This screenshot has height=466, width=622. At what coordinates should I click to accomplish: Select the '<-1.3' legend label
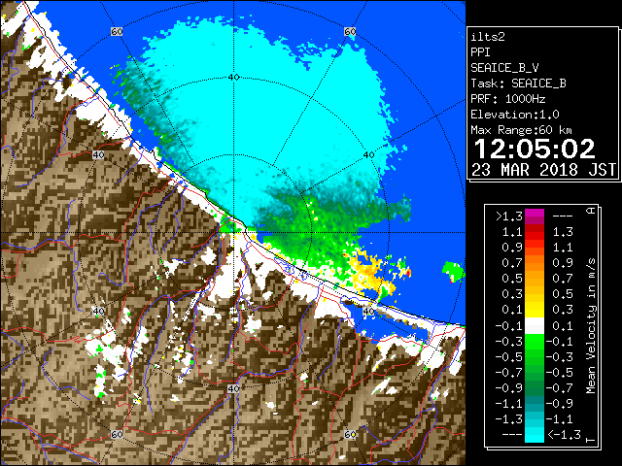(564, 434)
